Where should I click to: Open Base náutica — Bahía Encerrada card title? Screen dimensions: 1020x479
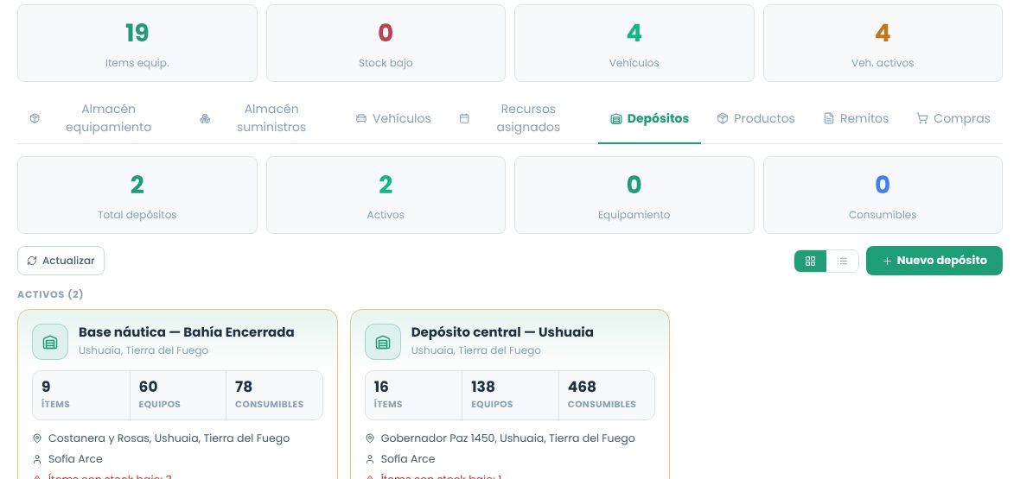pyautogui.click(x=186, y=332)
